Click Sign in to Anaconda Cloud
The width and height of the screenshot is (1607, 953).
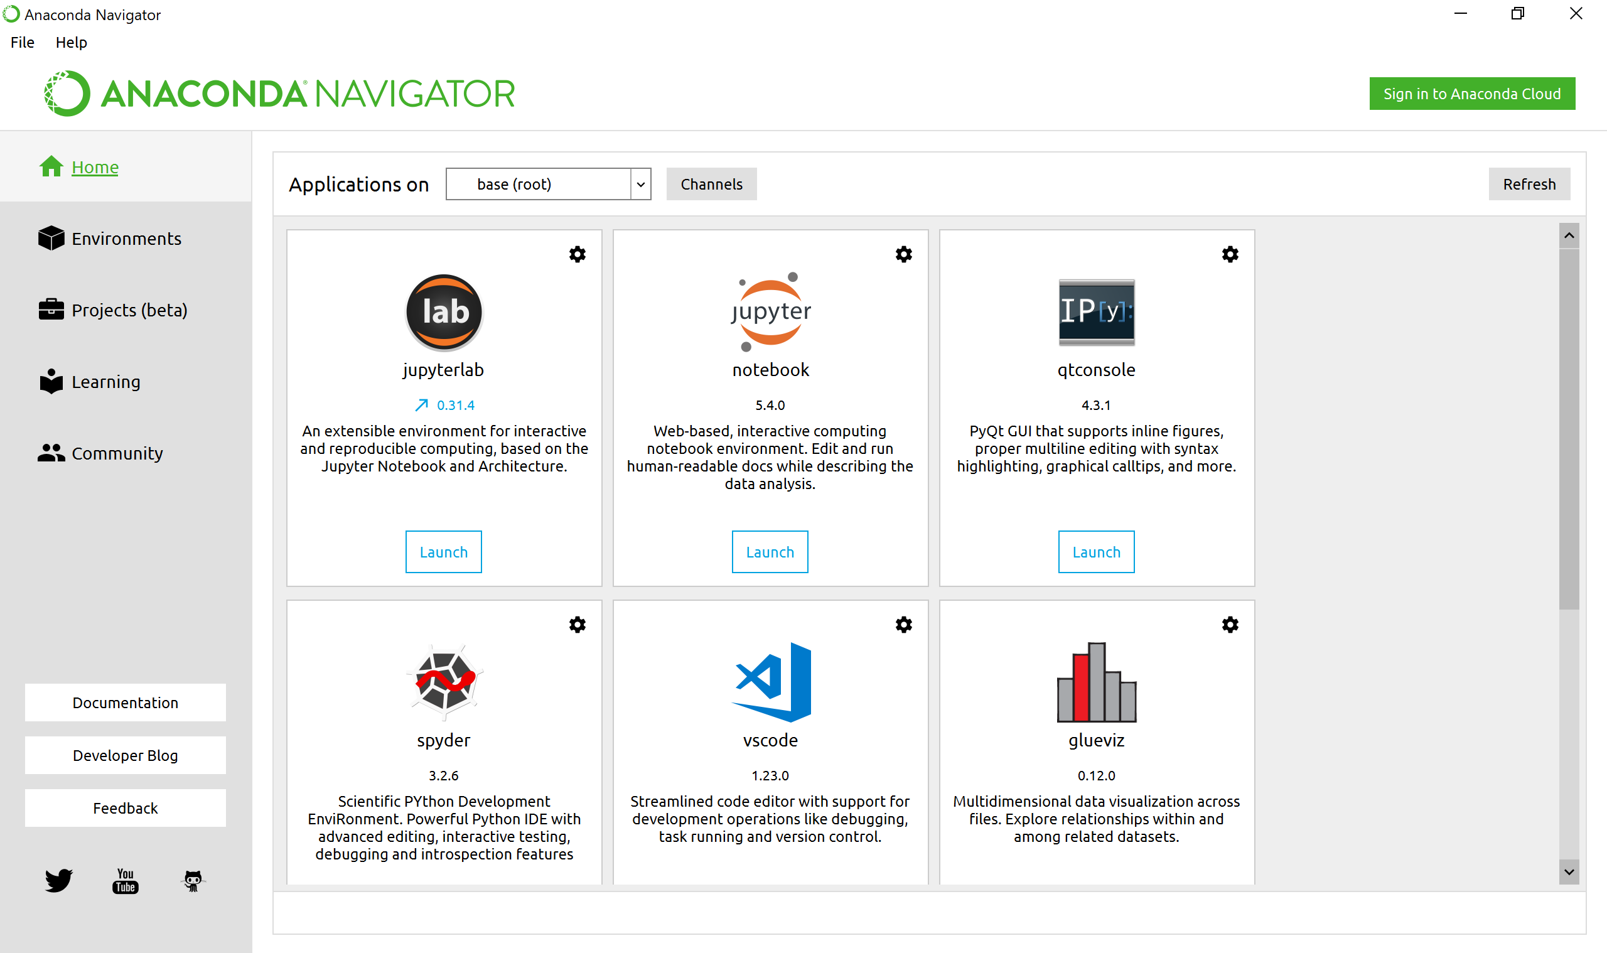tap(1471, 94)
